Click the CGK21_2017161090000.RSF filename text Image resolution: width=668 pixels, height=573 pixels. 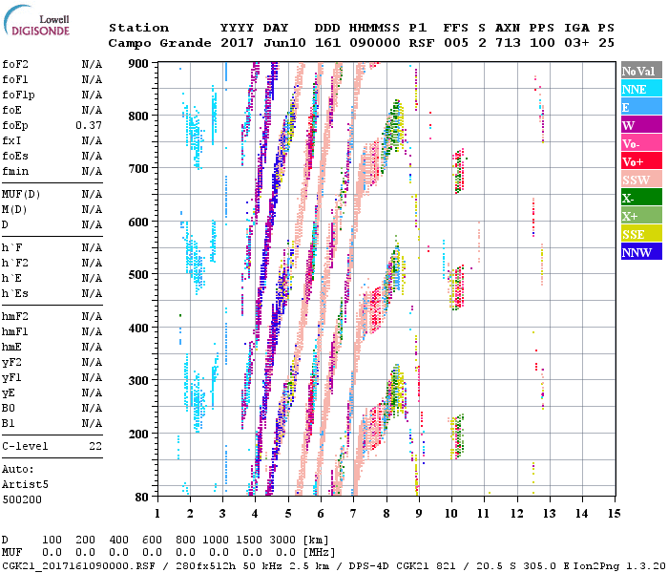[78, 566]
